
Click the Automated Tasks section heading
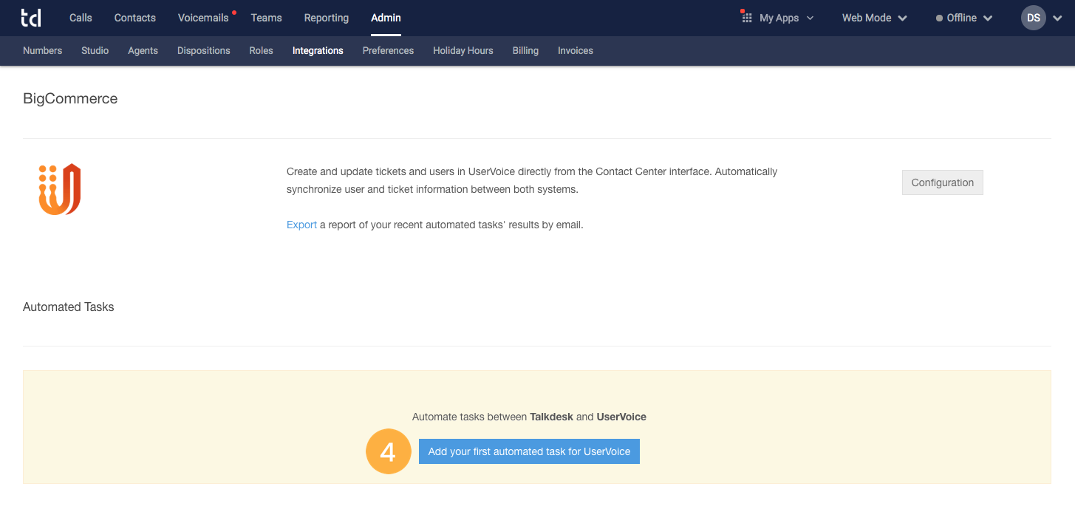click(x=69, y=307)
